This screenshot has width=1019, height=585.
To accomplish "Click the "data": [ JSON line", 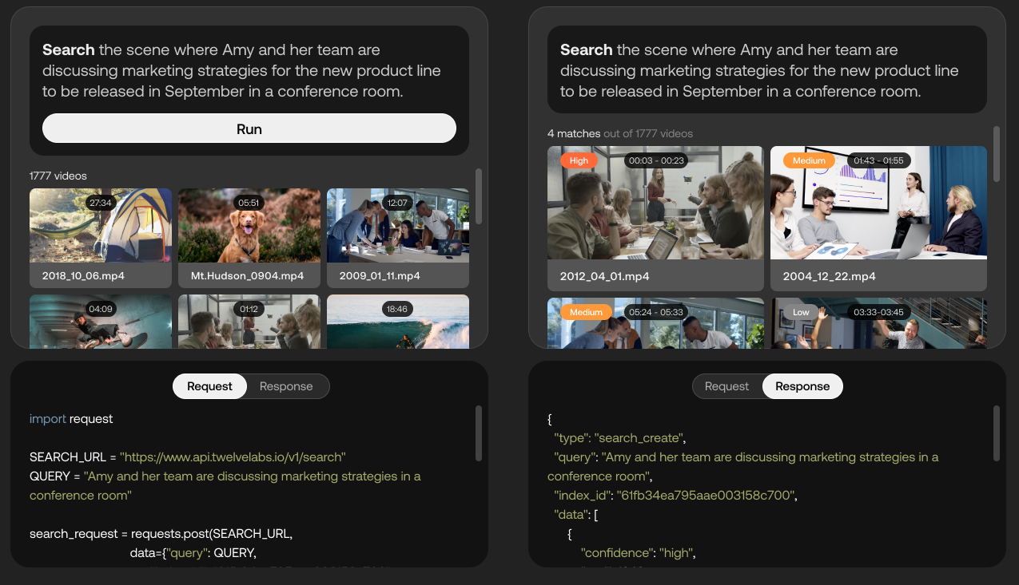I will (x=576, y=515).
